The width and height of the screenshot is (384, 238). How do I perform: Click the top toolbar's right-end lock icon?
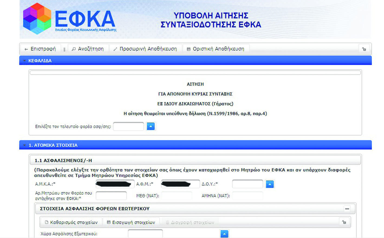[364, 49]
